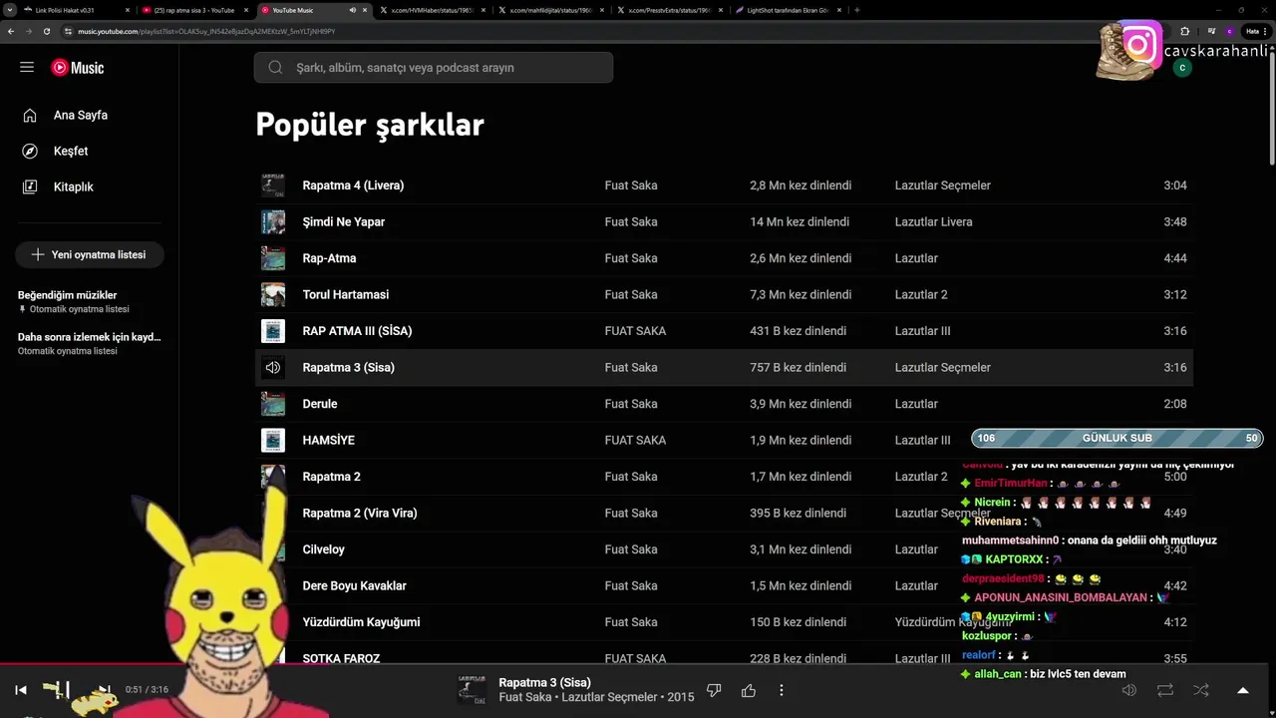
Task: Select the Dere Boyu Kavaklar title
Action: 355,585
